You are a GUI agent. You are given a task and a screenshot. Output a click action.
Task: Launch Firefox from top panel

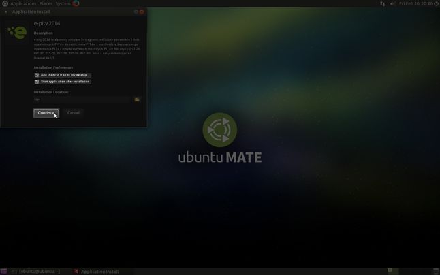76,3
